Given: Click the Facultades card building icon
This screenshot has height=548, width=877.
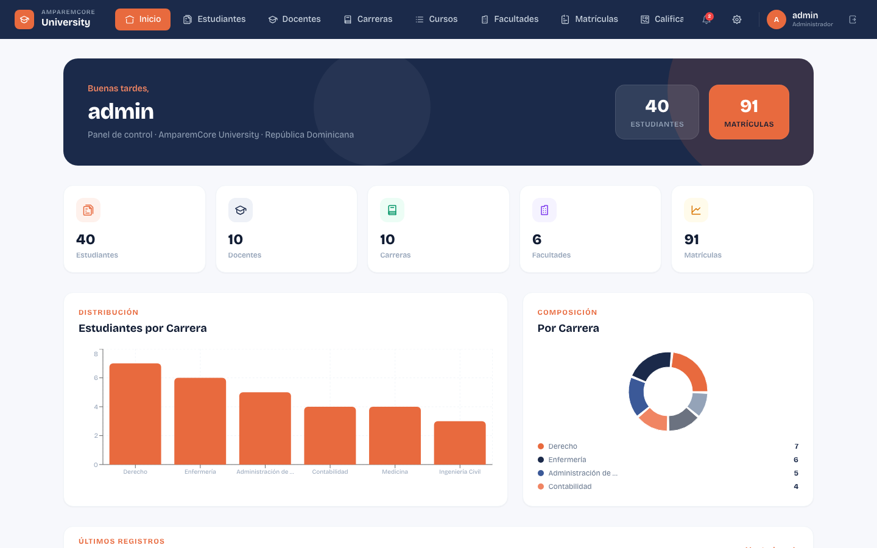Looking at the screenshot, I should tap(544, 210).
